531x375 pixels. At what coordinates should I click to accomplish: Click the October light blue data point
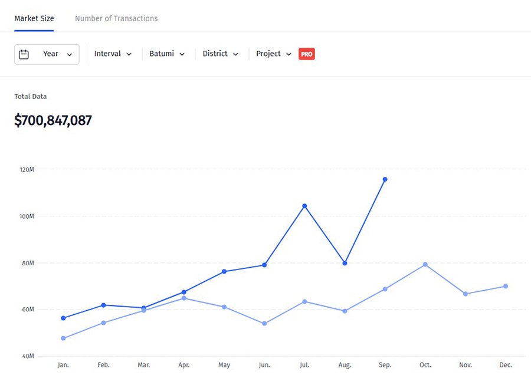point(425,264)
